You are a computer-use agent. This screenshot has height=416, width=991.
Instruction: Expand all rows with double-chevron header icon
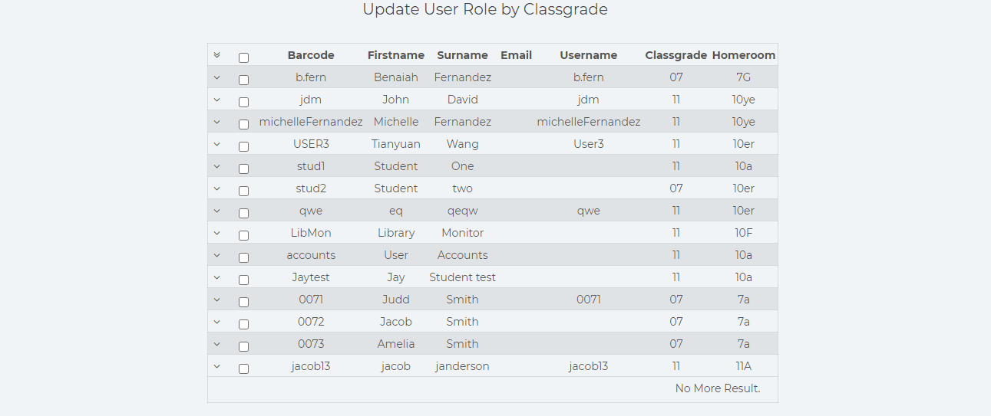tap(216, 55)
